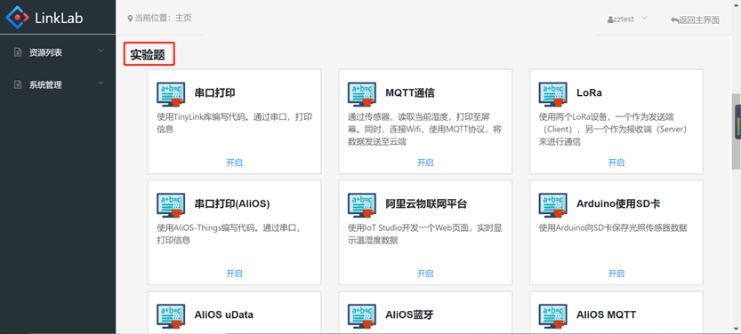Click the AliOS蓝牙 experiment monitor icon

tap(362, 315)
